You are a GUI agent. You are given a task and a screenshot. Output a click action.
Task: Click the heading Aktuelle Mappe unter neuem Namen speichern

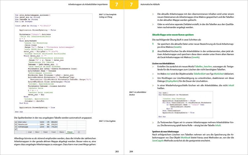click(173, 35)
